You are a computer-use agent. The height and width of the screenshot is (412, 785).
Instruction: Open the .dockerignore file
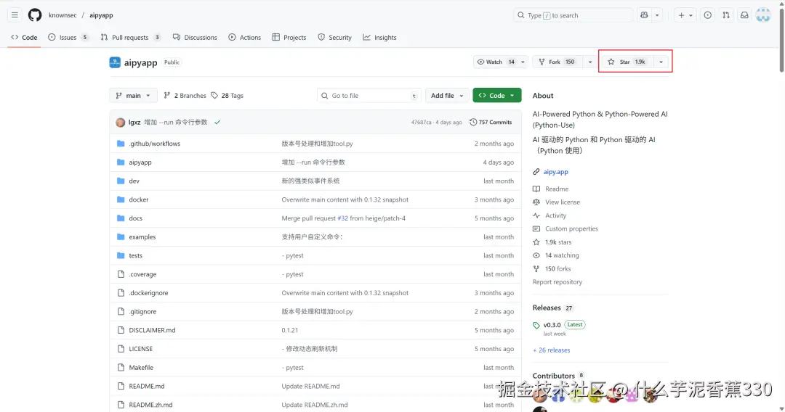click(x=148, y=293)
